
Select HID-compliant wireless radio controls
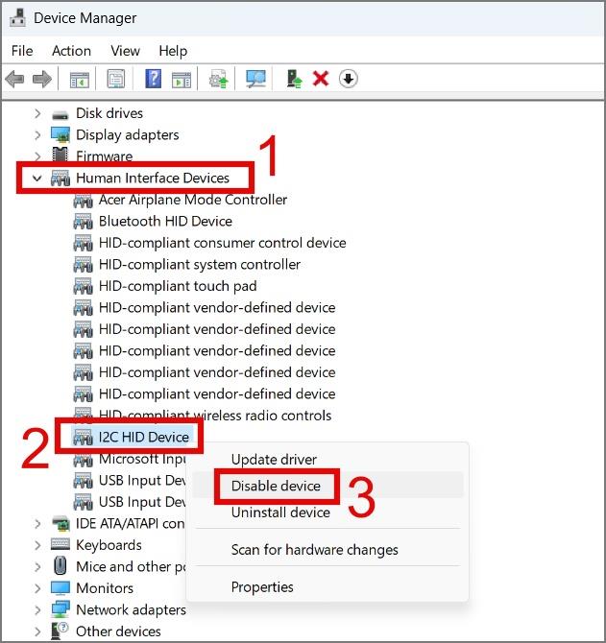click(x=215, y=416)
